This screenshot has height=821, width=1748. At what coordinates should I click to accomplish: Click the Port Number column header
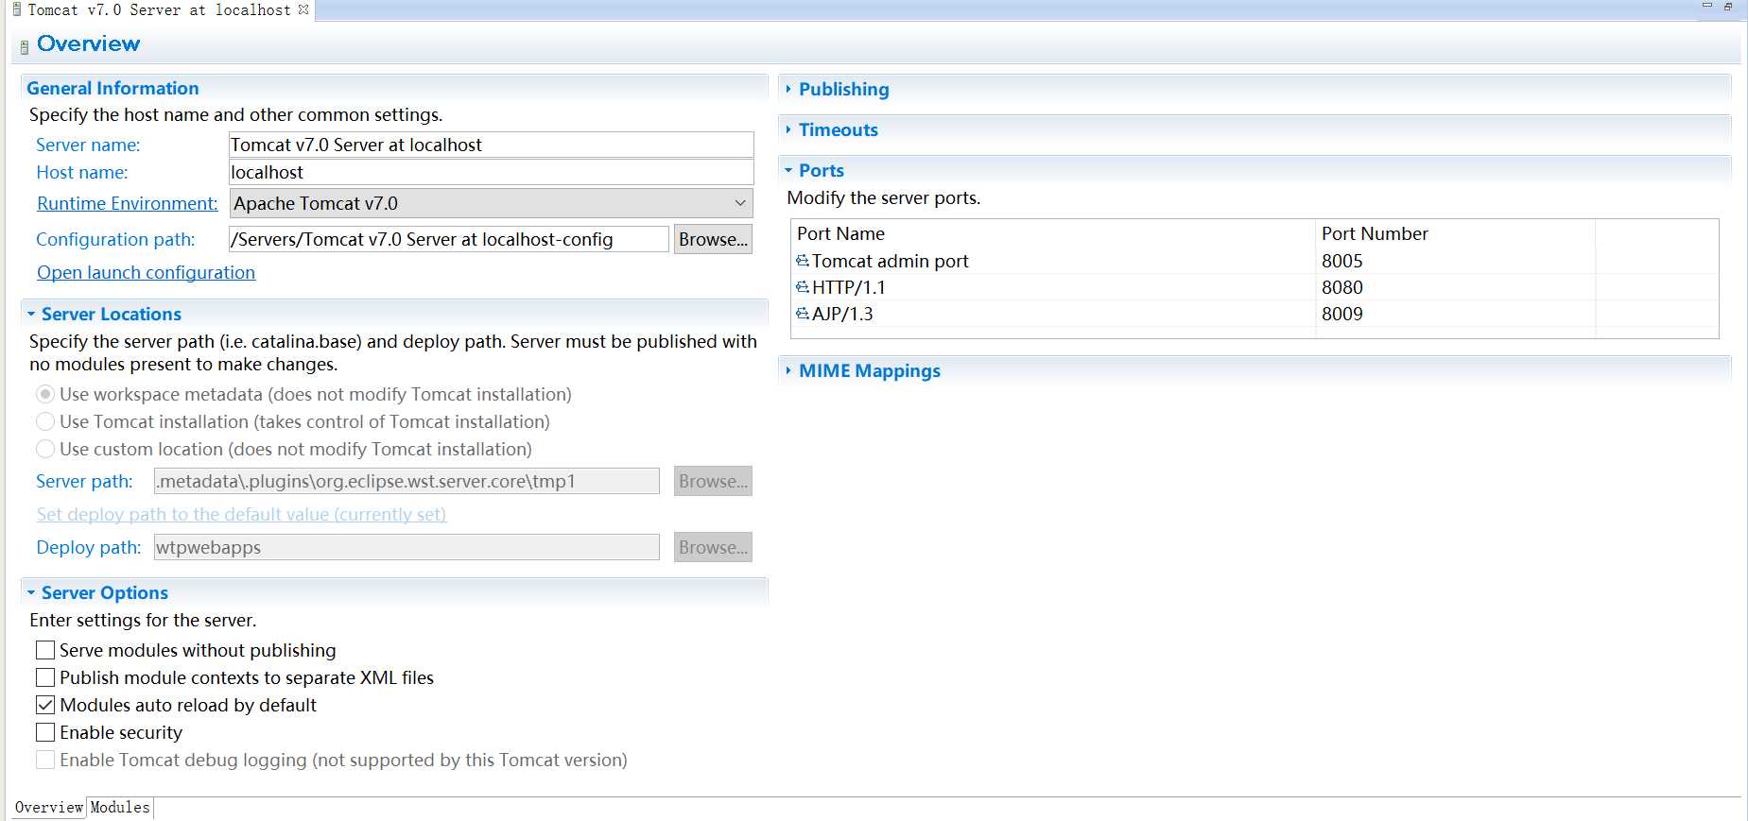pos(1455,233)
